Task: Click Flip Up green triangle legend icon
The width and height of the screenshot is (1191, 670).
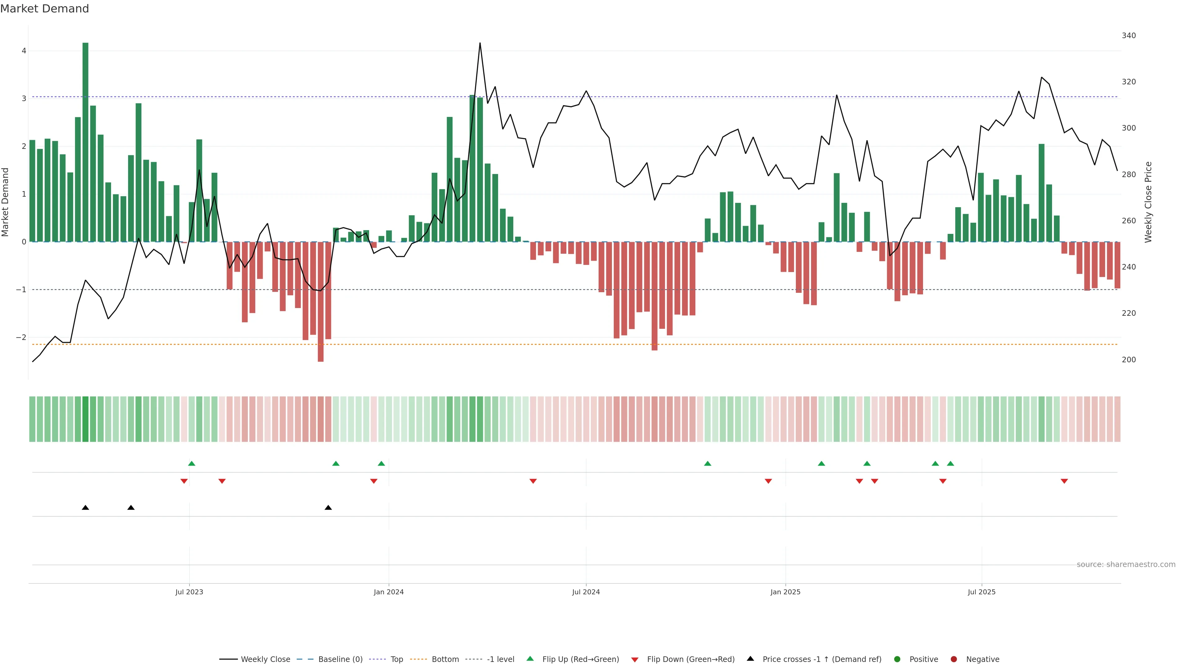Action: (x=530, y=659)
